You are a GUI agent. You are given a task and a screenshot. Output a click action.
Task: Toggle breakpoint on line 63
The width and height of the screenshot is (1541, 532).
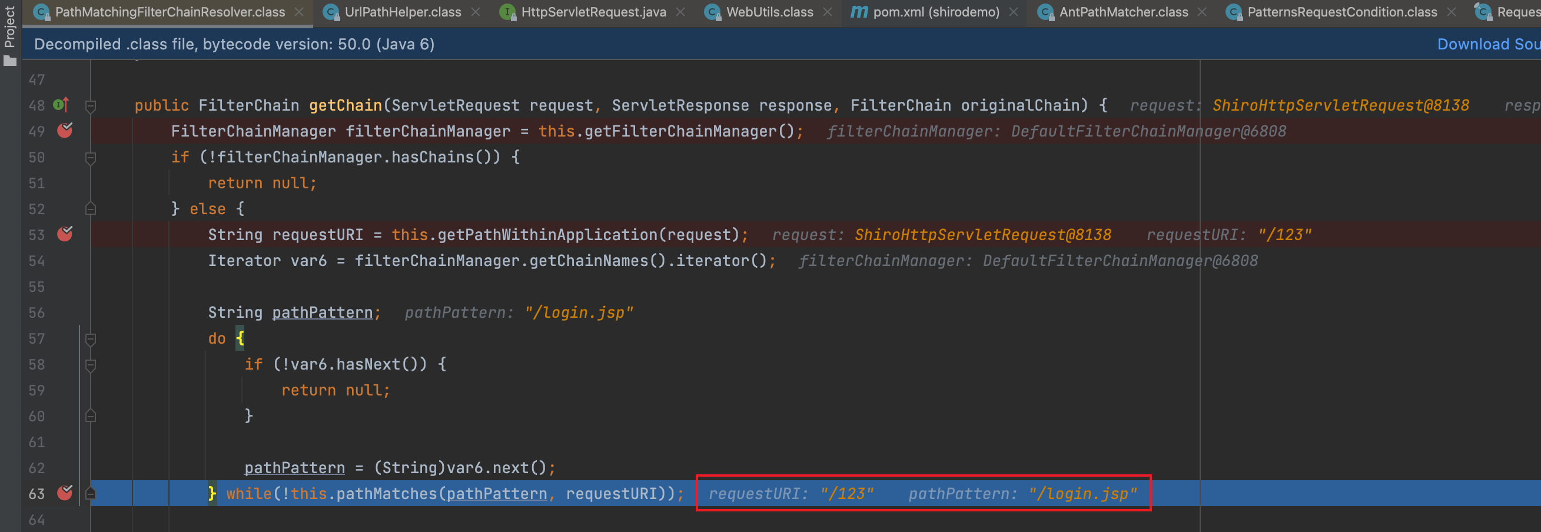point(65,493)
